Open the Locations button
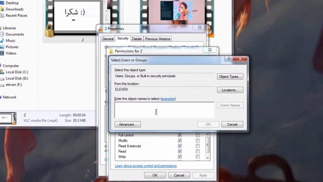Screen dimensions: 323x182 pos(230,90)
